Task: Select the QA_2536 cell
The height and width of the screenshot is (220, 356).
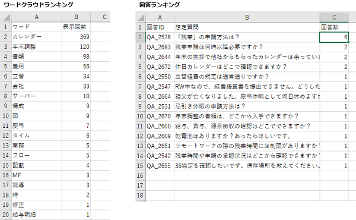Action: tap(160, 37)
